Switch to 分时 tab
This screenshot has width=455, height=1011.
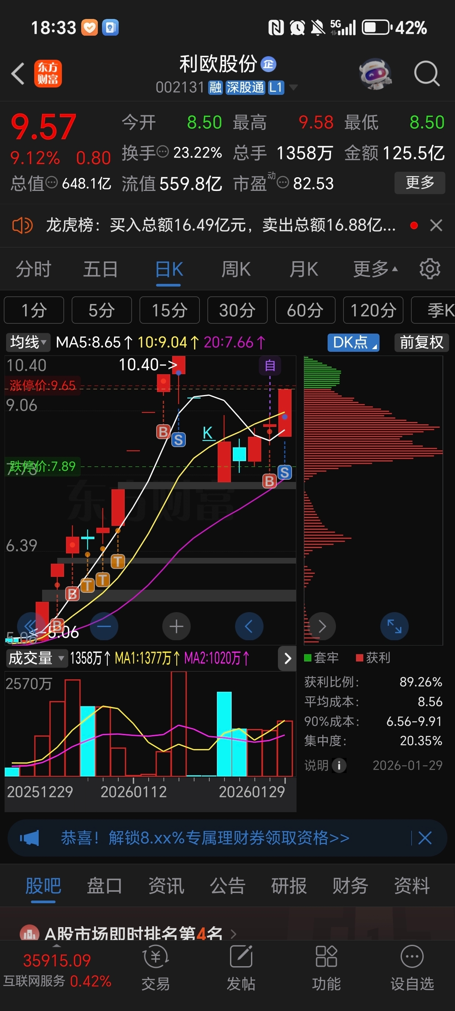pyautogui.click(x=34, y=269)
